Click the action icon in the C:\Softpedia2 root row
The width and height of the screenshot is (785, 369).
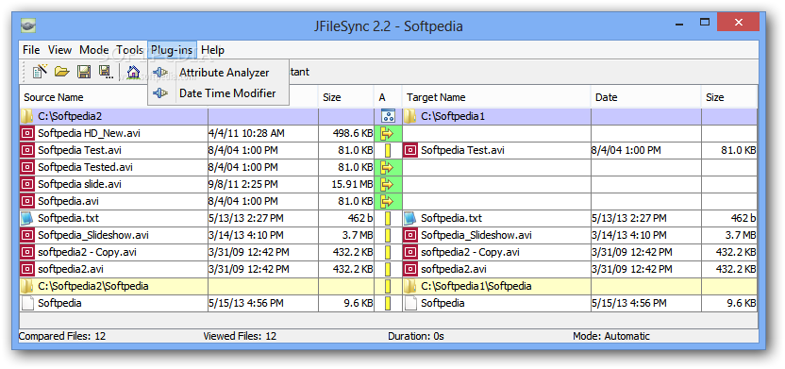(x=388, y=116)
